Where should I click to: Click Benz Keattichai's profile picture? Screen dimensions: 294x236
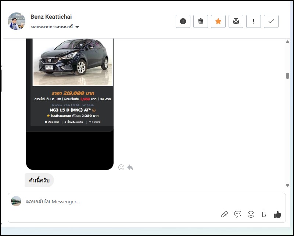click(x=17, y=21)
